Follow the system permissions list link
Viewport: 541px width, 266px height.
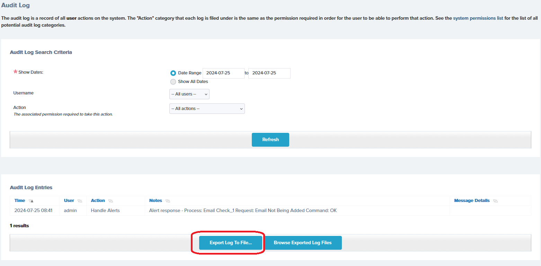[478, 18]
